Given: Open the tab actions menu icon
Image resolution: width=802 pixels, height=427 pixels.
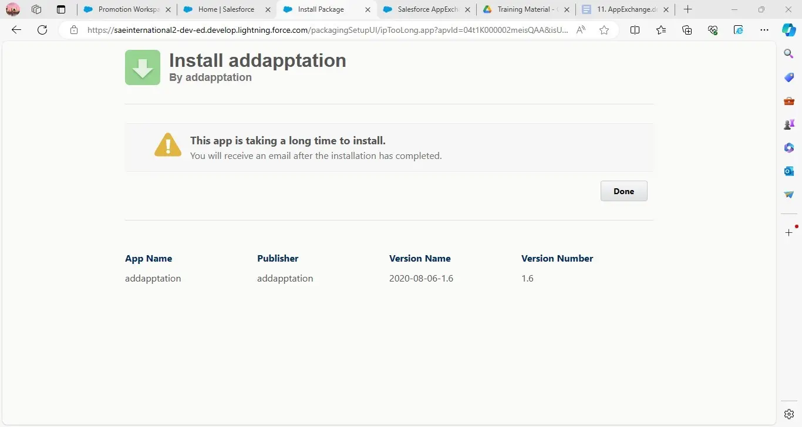Looking at the screenshot, I should (x=61, y=9).
